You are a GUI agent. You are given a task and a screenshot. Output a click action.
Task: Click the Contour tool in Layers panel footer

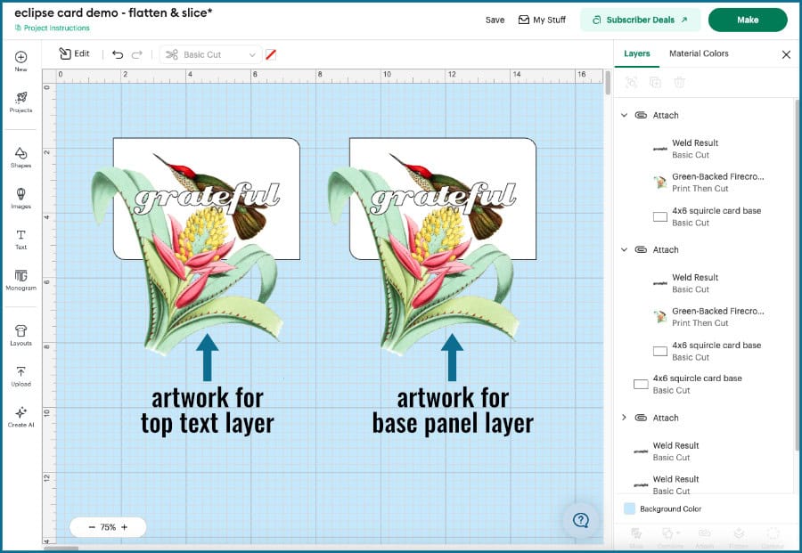(x=773, y=537)
